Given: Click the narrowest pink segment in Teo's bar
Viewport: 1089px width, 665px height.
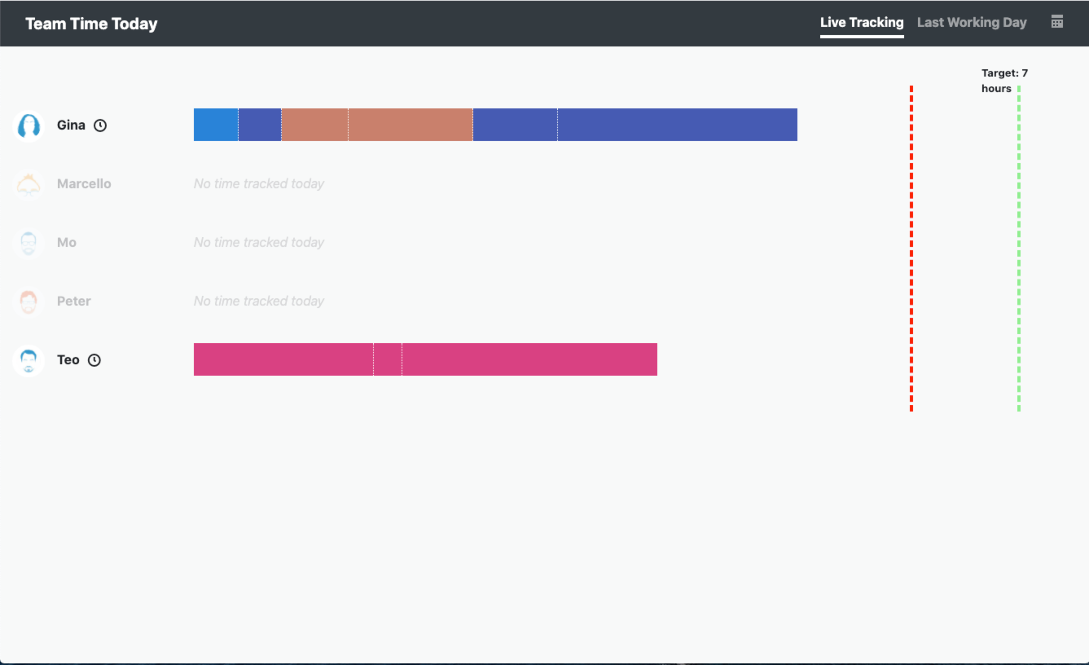Looking at the screenshot, I should (388, 359).
